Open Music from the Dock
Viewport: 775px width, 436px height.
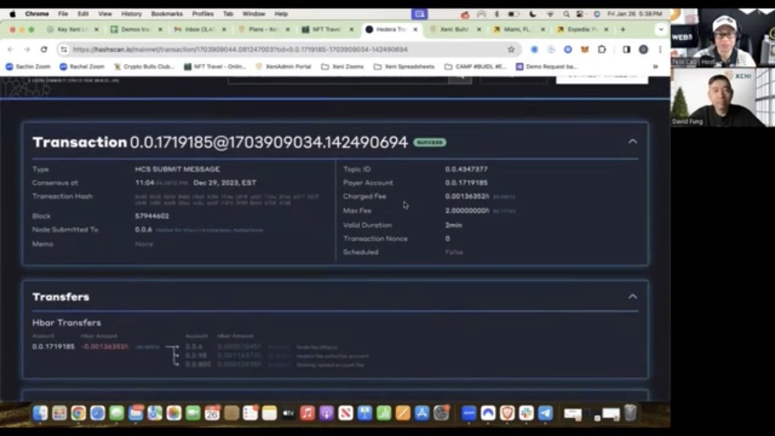[x=307, y=413]
